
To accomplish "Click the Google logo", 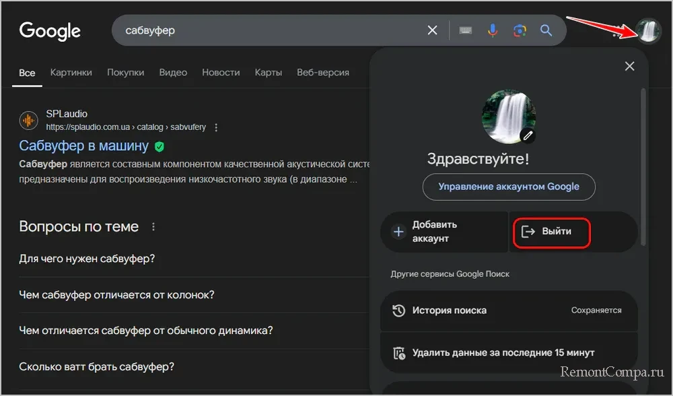I will (50, 30).
